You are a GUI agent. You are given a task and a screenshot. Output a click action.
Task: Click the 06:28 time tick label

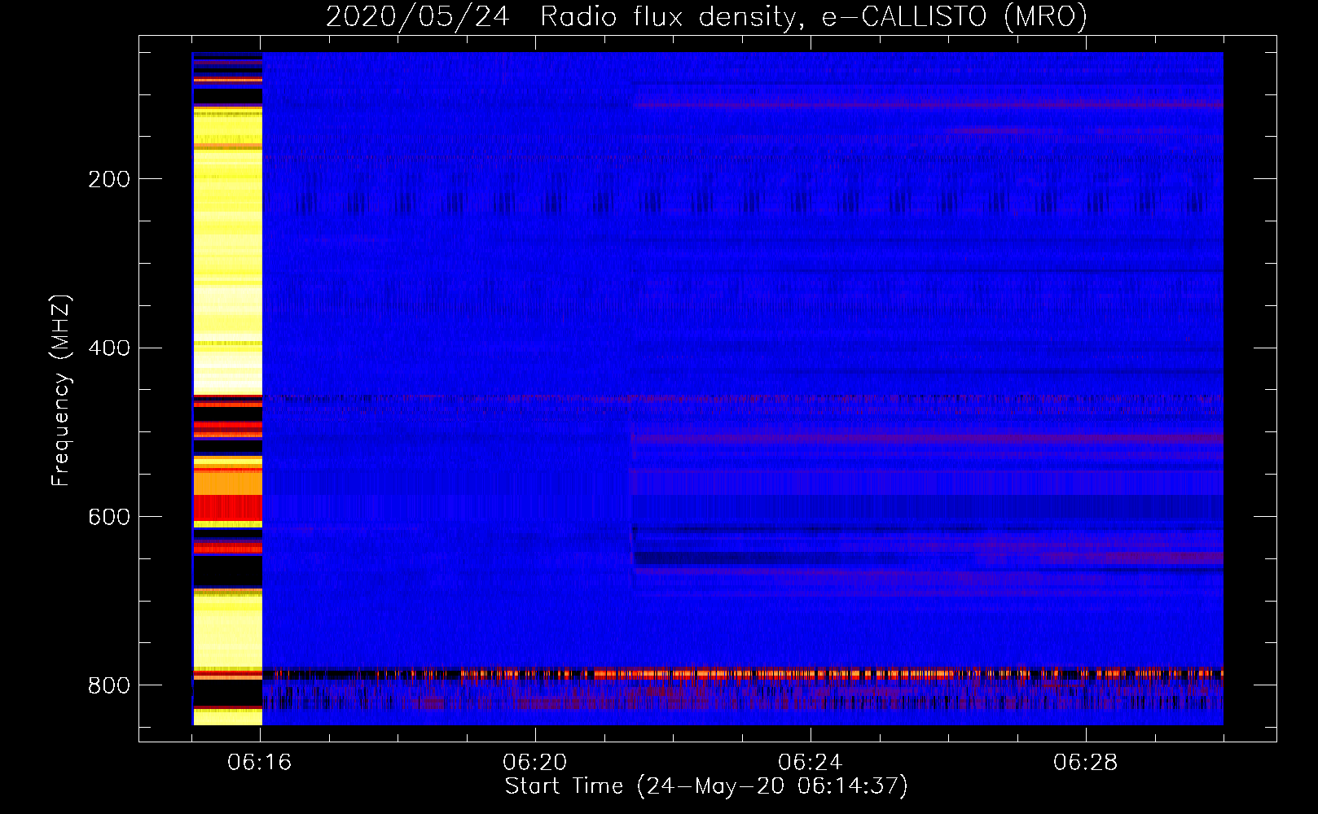[x=1086, y=763]
